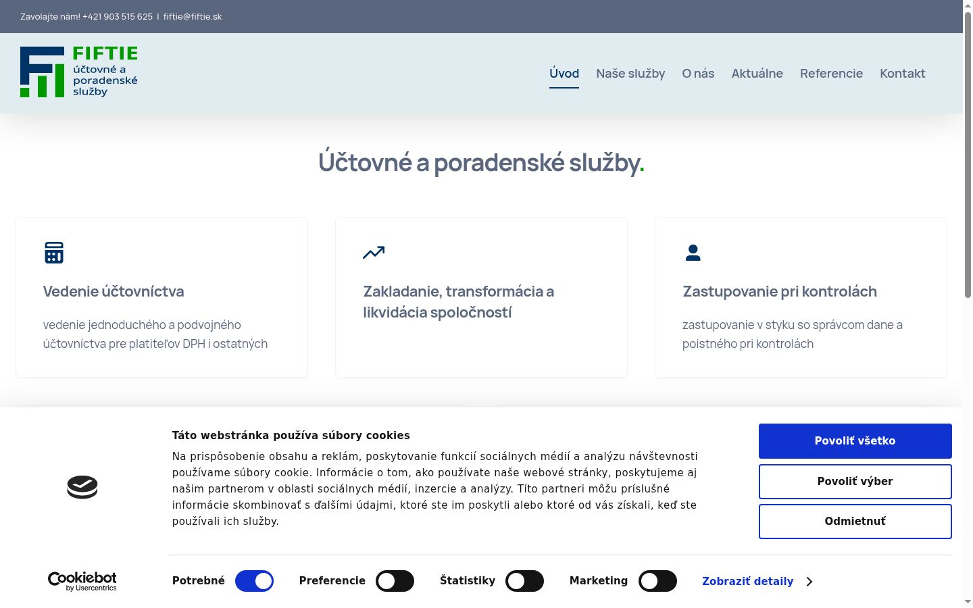
Task: Click the page vertical scrollbar thumb
Action: [968, 155]
